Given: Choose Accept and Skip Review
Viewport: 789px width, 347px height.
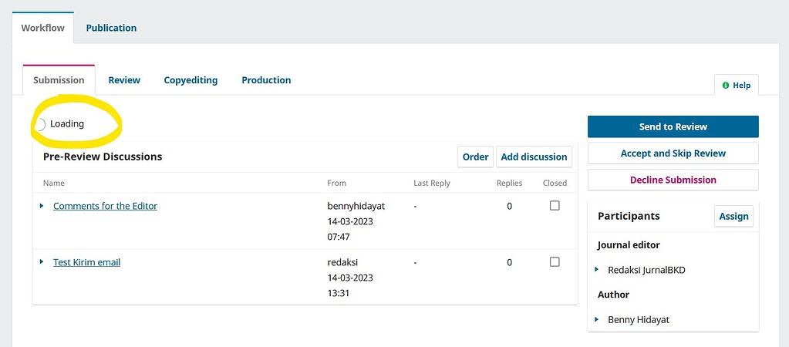Looking at the screenshot, I should pos(673,153).
